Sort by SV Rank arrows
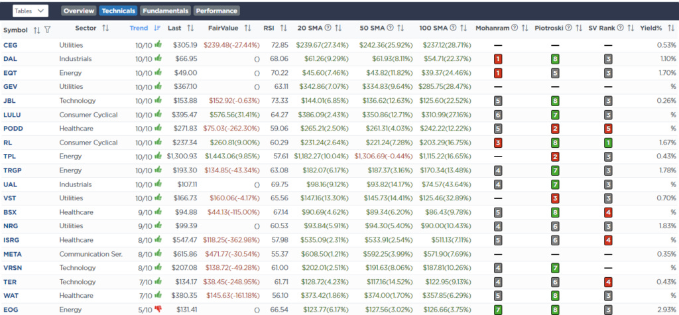Screen dimensions: 679x315 coord(631,28)
